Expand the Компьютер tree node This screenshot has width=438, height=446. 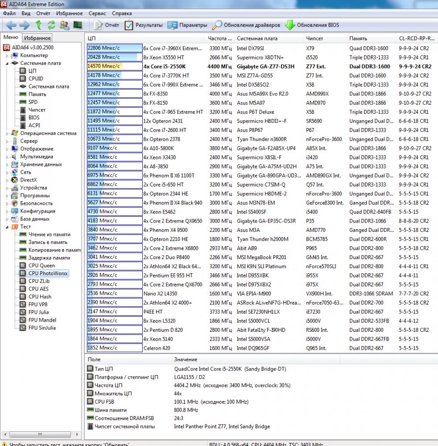7,56
